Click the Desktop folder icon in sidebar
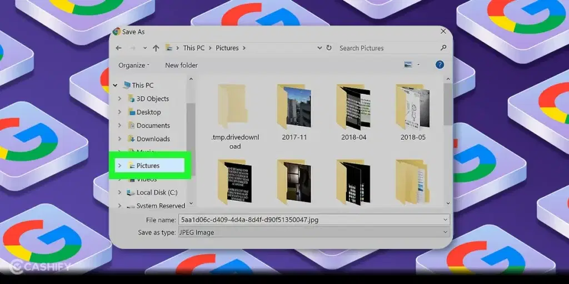Viewport: 569px width, 284px height. click(x=131, y=112)
